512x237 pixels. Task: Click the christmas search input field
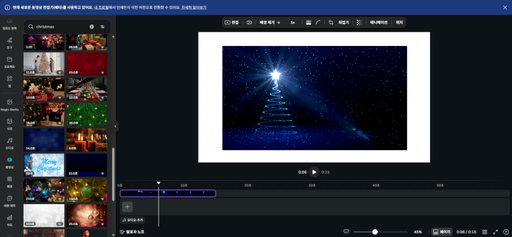tap(61, 27)
